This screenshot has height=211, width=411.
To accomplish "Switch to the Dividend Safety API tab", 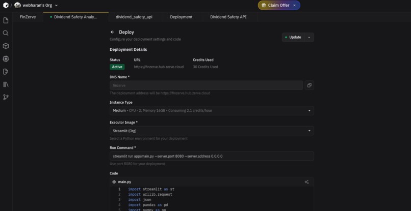I will point(228,17).
